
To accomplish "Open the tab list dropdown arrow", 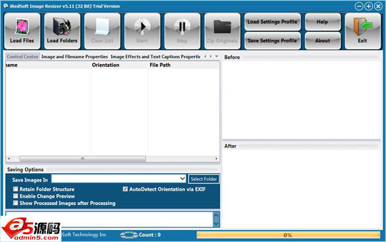I will pyautogui.click(x=217, y=56).
